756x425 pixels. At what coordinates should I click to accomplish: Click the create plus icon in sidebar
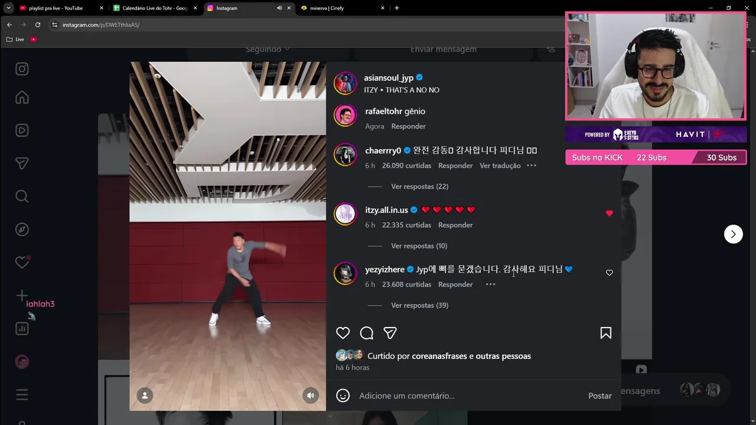pyautogui.click(x=22, y=295)
